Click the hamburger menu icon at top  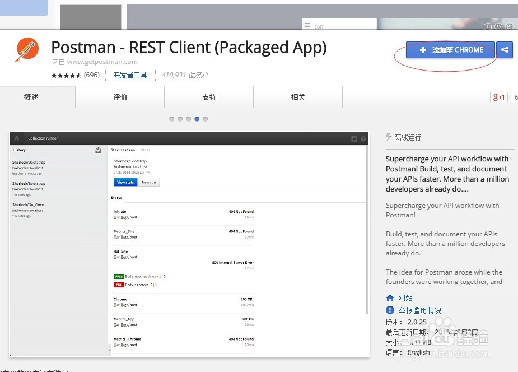[307, 25]
